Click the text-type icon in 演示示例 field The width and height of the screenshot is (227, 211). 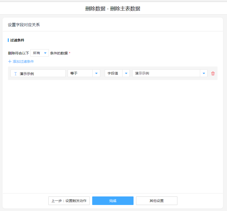16,74
